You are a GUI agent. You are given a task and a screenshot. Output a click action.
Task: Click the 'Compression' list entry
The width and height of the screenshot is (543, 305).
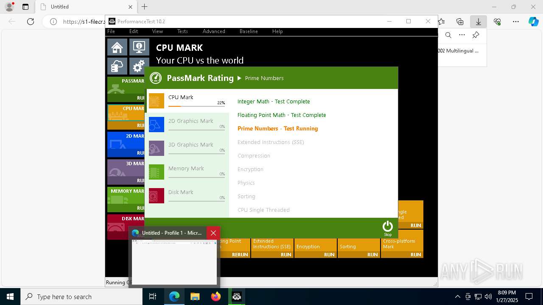[254, 156]
